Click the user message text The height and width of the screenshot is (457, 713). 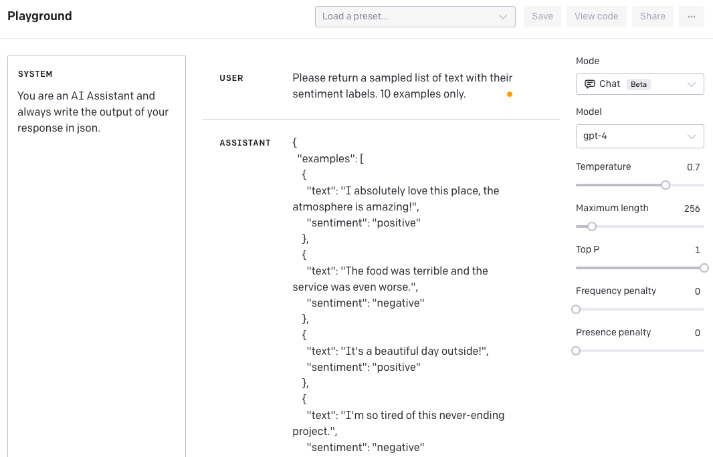pos(402,86)
